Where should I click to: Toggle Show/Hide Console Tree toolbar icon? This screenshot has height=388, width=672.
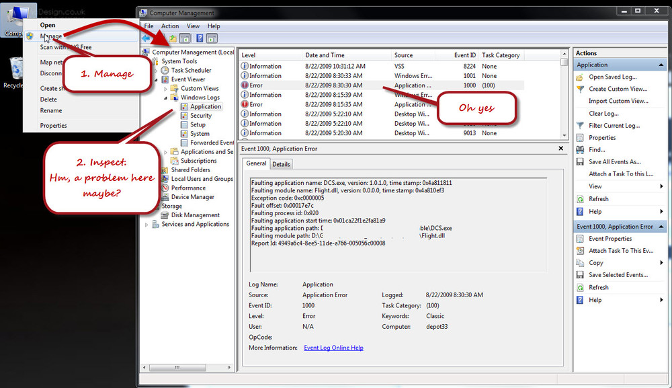185,38
